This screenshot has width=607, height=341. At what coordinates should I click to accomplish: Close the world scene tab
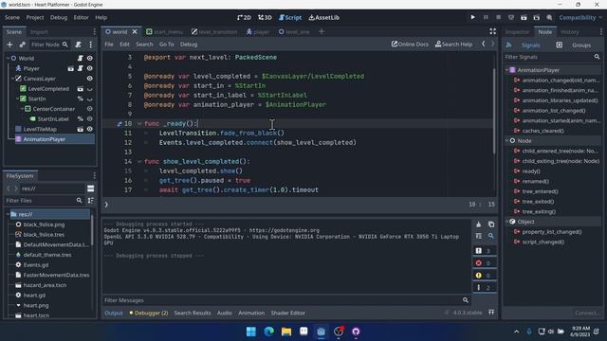135,31
